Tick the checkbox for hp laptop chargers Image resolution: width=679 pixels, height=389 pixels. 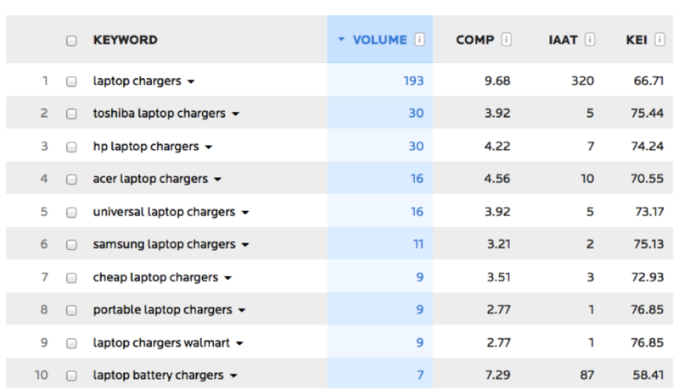[71, 147]
